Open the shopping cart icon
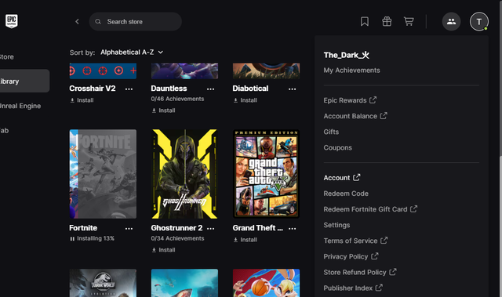502x297 pixels. pos(409,21)
